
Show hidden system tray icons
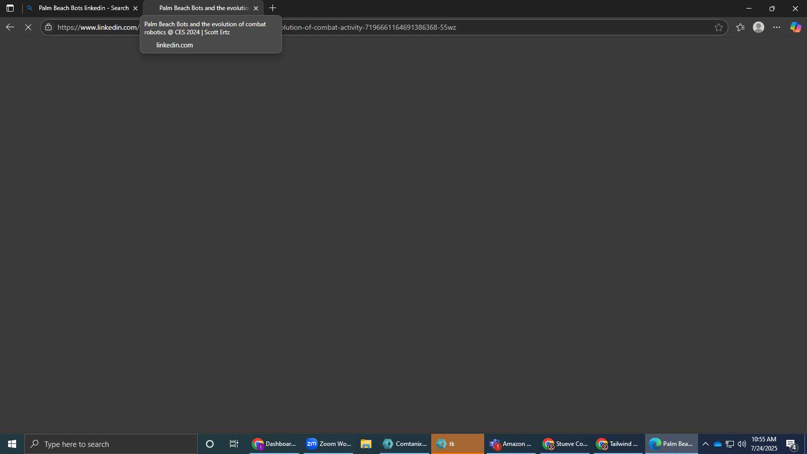coord(706,444)
